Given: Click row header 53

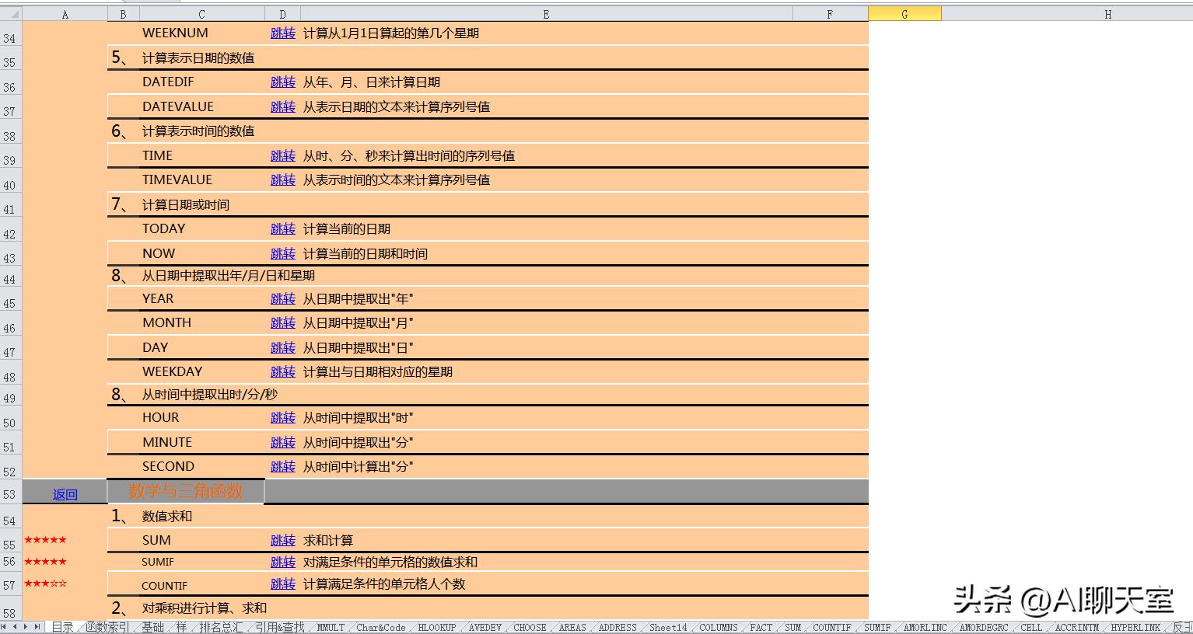Looking at the screenshot, I should coord(9,495).
